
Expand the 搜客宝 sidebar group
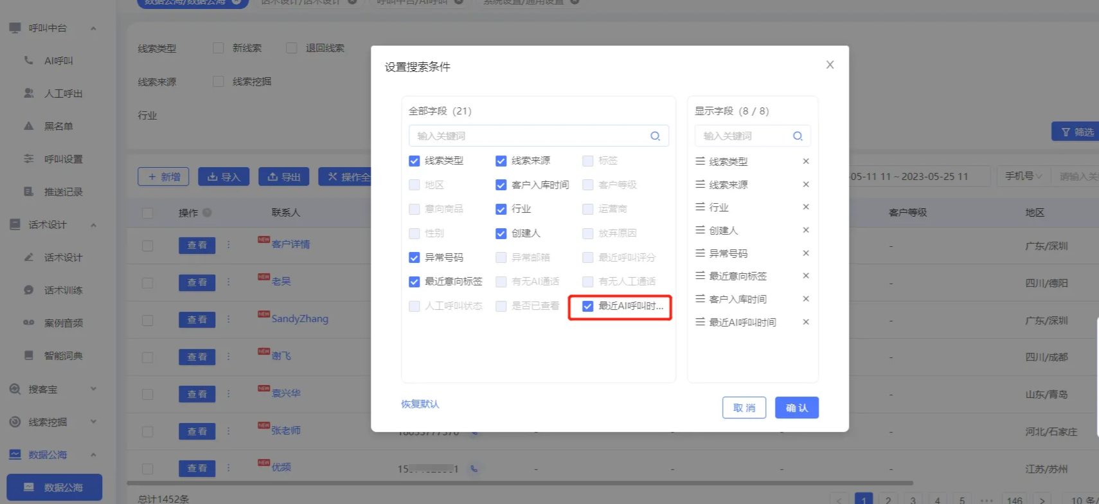pos(93,389)
